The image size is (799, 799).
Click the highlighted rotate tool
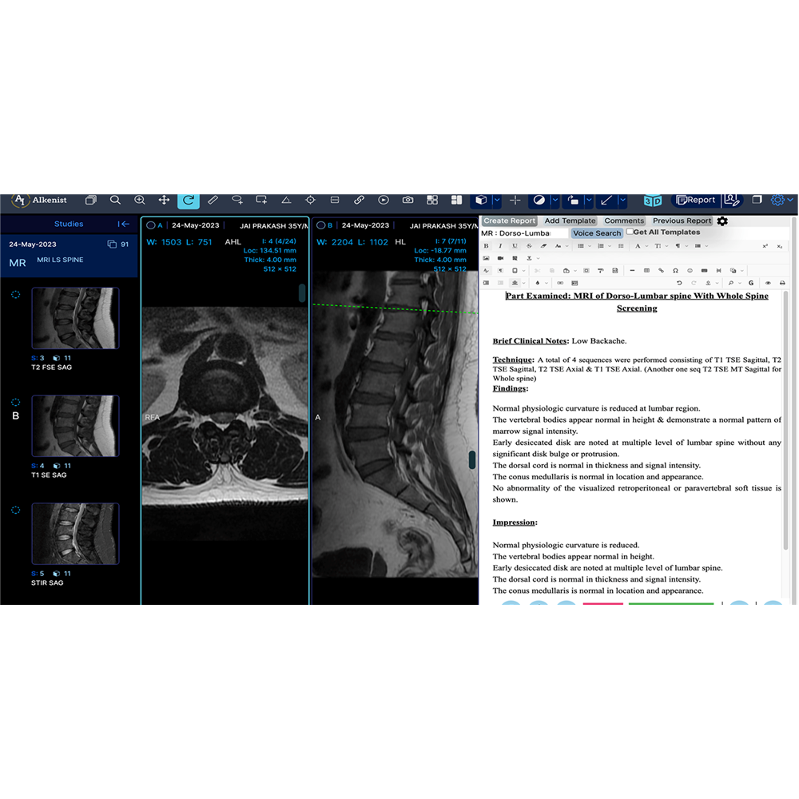click(x=189, y=200)
